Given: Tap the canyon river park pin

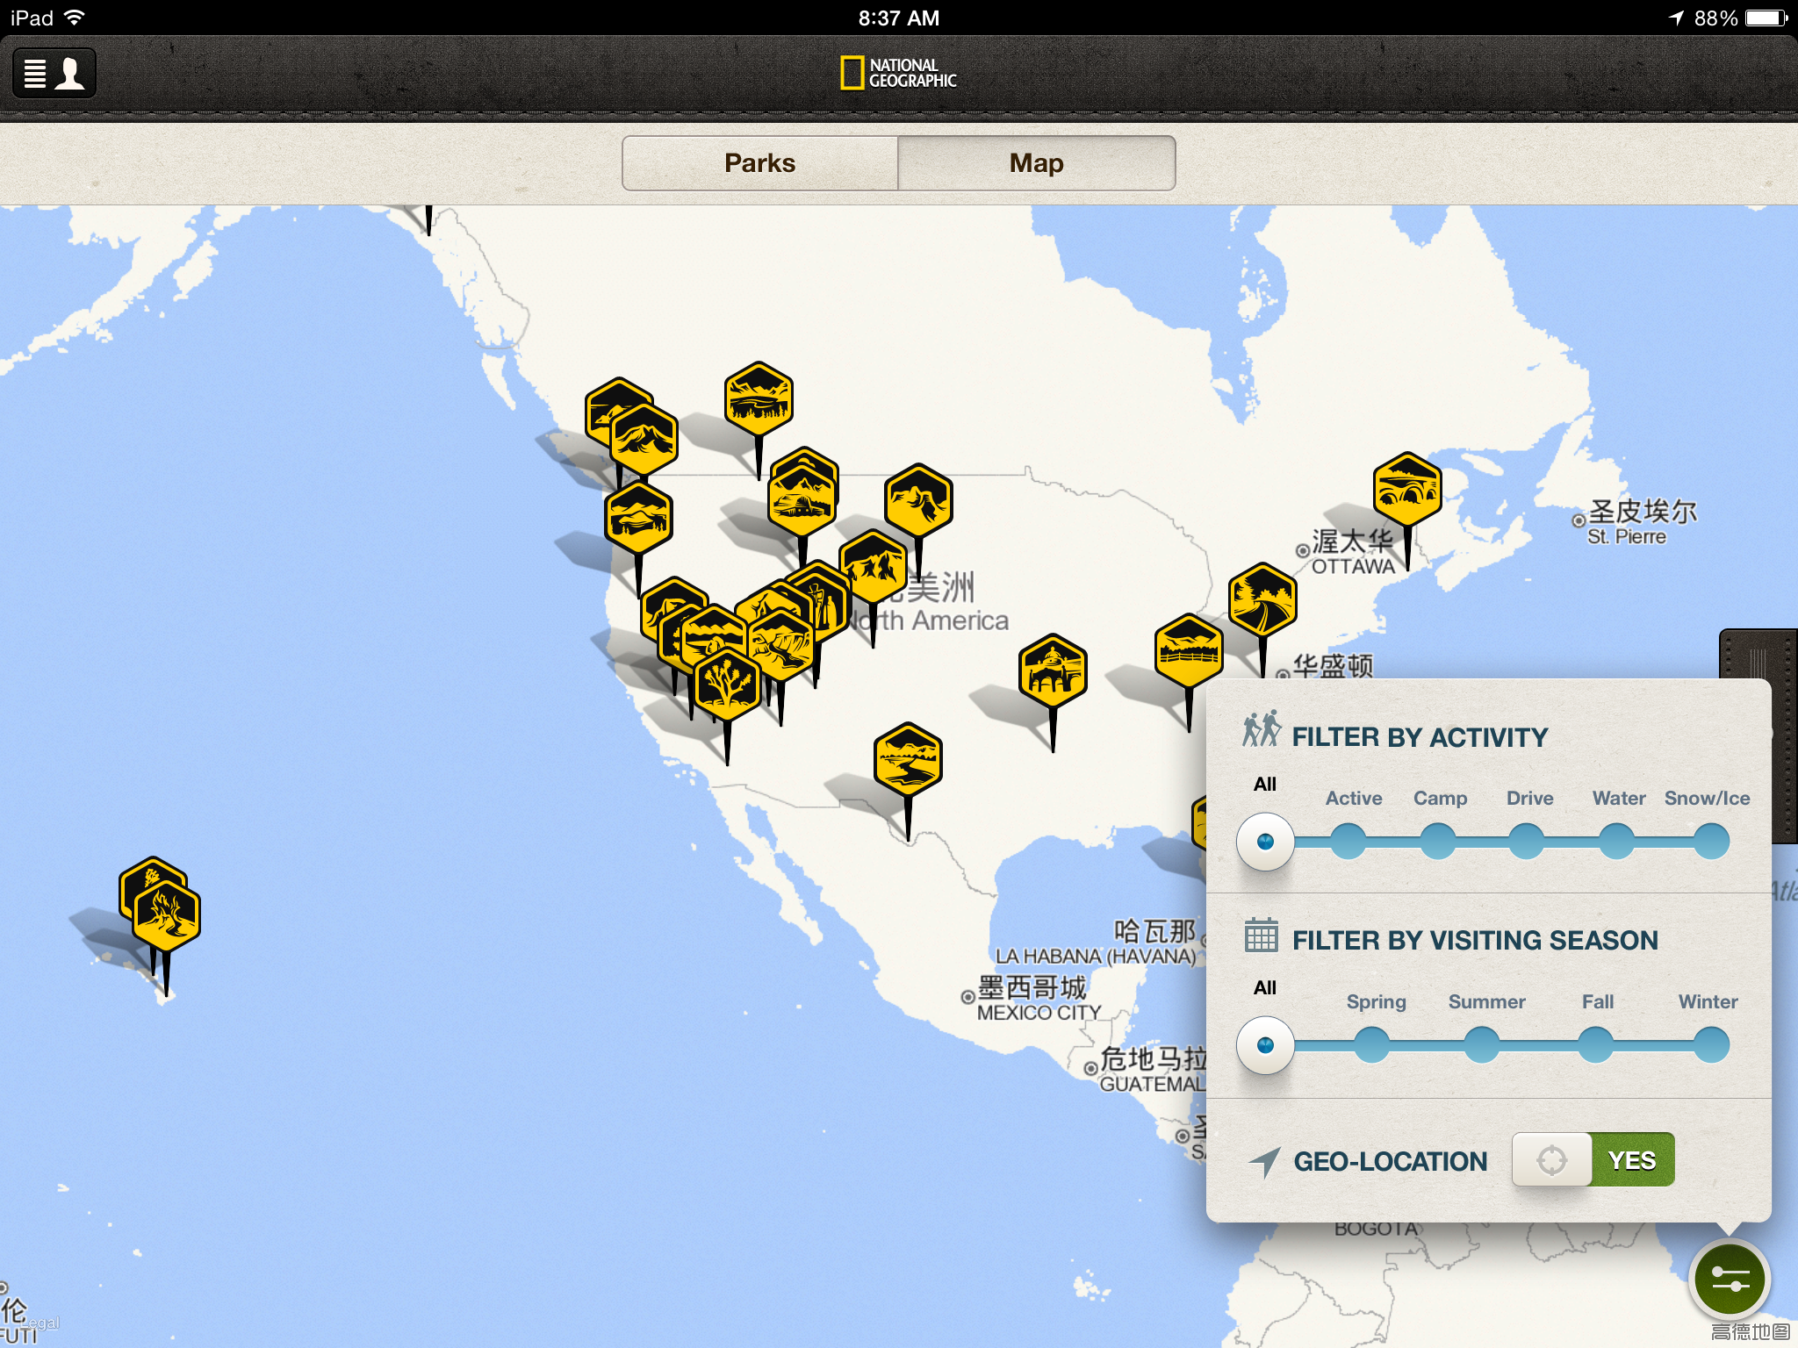Looking at the screenshot, I should coord(781,646).
